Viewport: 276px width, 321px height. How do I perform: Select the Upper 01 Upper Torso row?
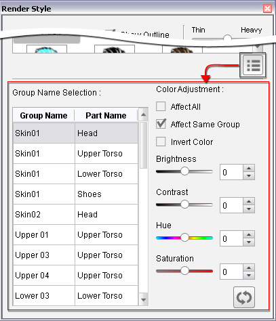point(75,235)
